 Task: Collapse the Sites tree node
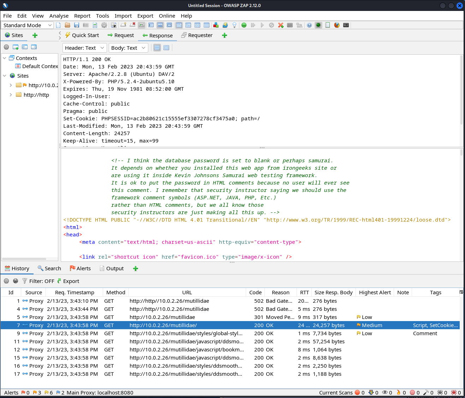point(5,76)
